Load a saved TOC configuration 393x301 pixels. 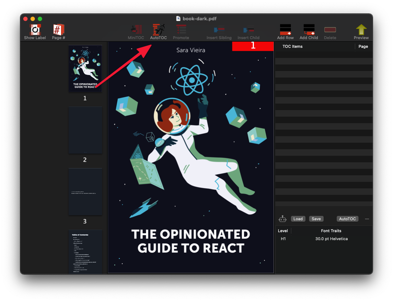pyautogui.click(x=298, y=219)
